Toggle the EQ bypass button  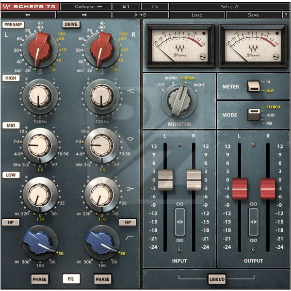71,279
